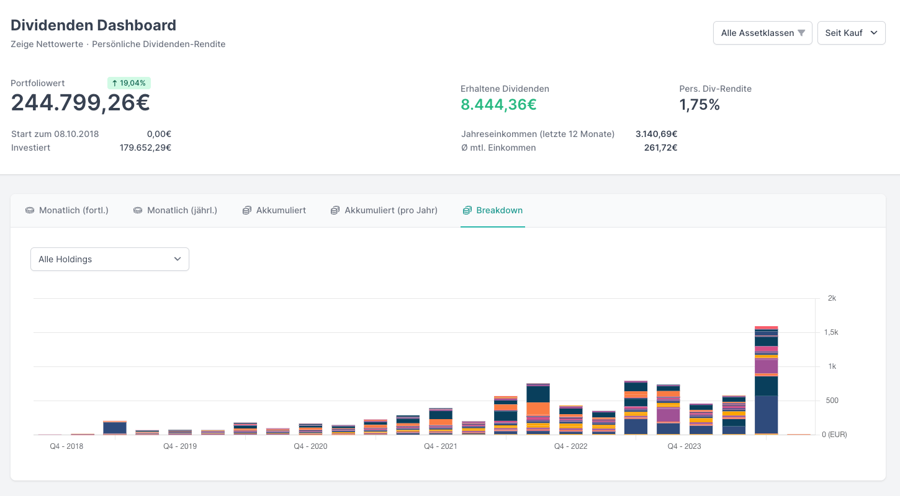
Task: Click the Zeige Nettowerte subtitle text
Action: pos(47,44)
